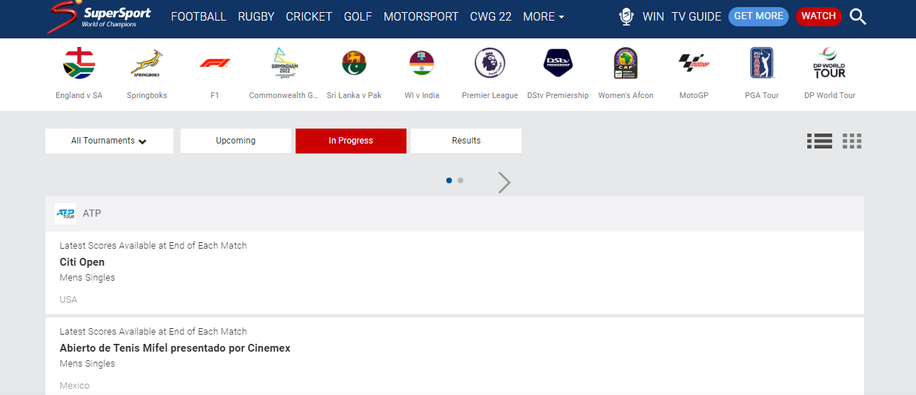The image size is (916, 395).
Task: Open the CRICKET menu item
Action: tap(309, 16)
